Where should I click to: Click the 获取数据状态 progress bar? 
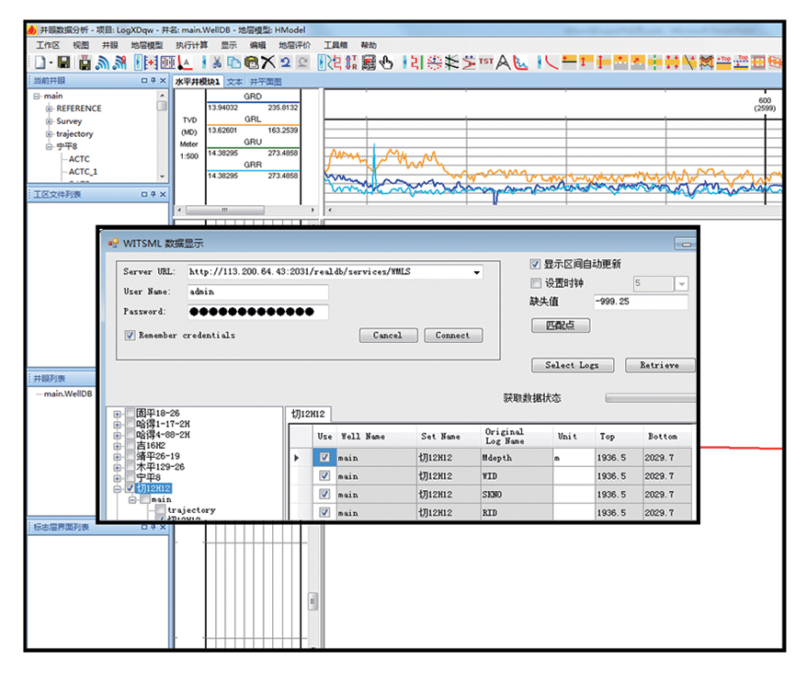[x=651, y=398]
